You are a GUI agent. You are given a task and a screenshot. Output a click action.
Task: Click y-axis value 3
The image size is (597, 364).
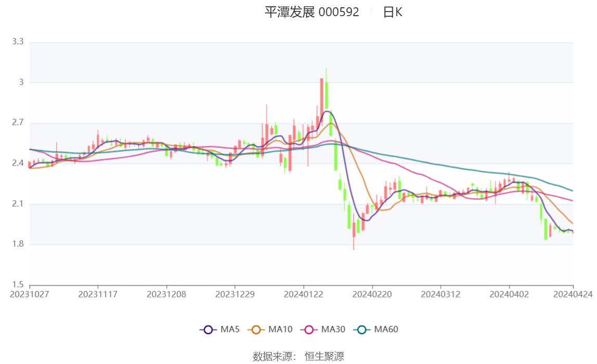(21, 82)
